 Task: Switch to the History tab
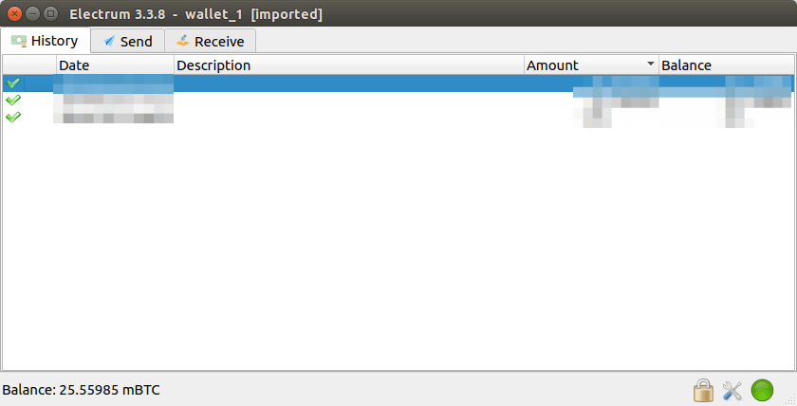[46, 41]
